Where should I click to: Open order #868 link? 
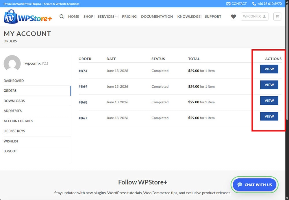pos(83,102)
